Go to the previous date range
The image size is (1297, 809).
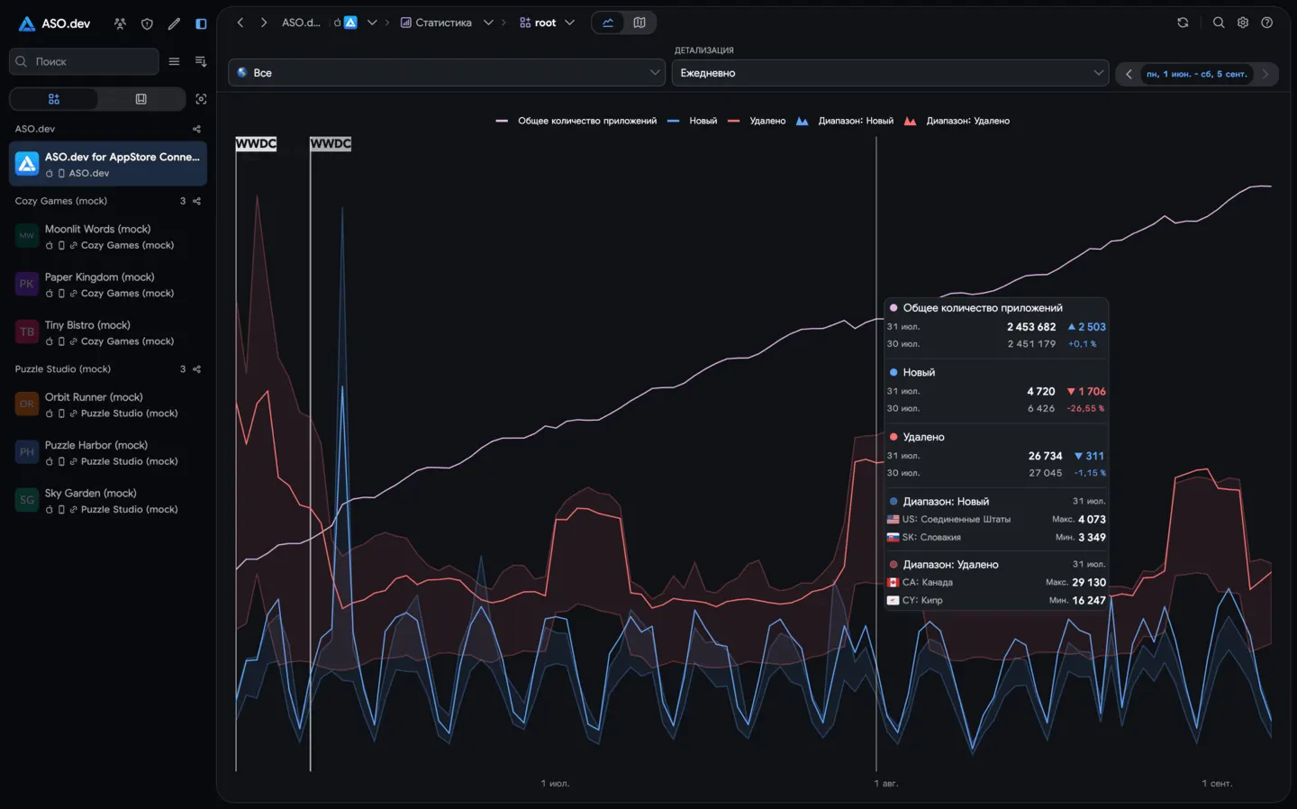(x=1129, y=74)
